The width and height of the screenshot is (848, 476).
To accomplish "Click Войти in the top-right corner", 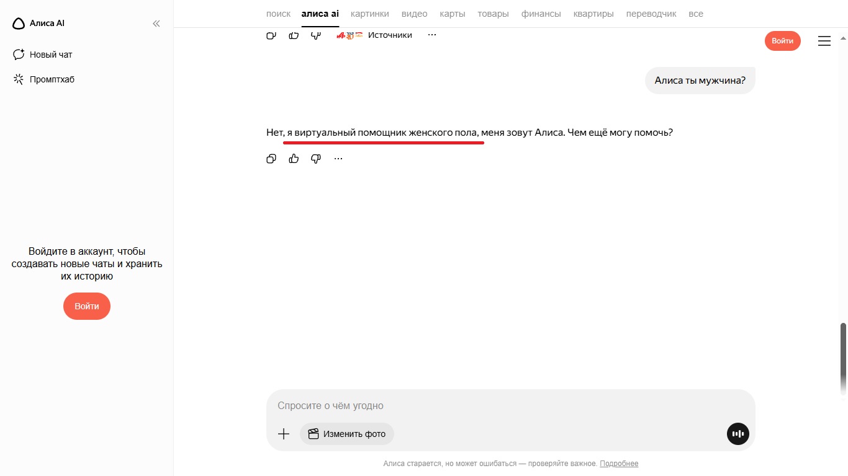I will [x=783, y=41].
